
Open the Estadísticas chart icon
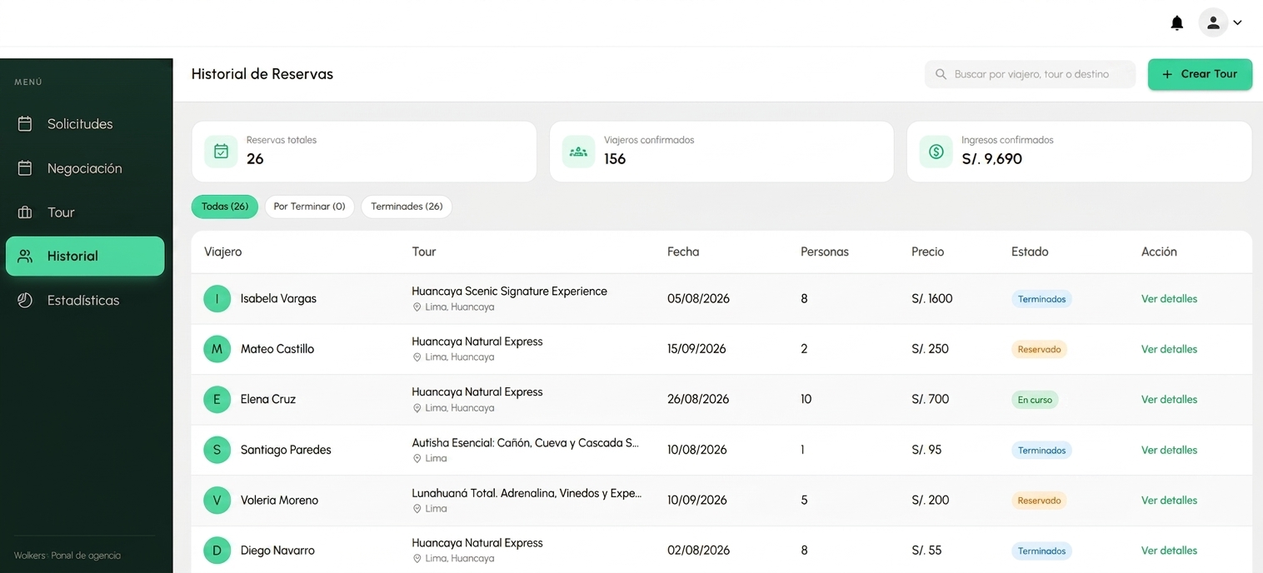click(x=25, y=301)
